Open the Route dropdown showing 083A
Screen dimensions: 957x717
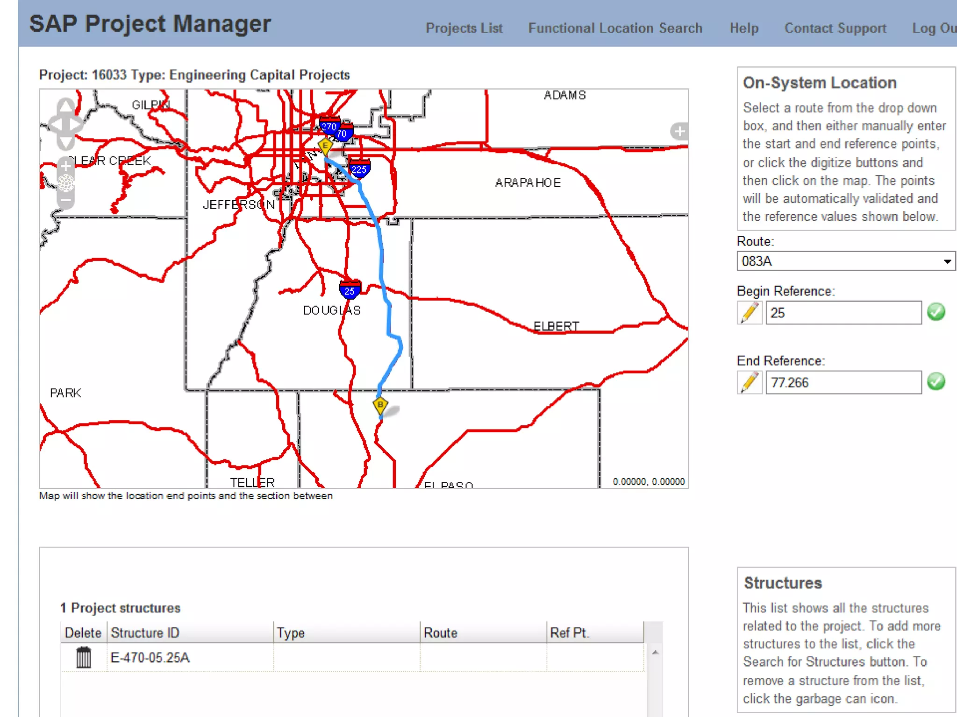pos(846,261)
